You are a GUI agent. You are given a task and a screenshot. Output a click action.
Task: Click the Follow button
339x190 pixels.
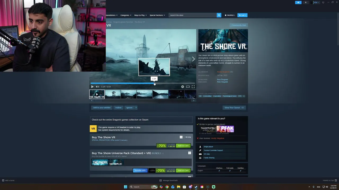pyautogui.click(x=118, y=108)
